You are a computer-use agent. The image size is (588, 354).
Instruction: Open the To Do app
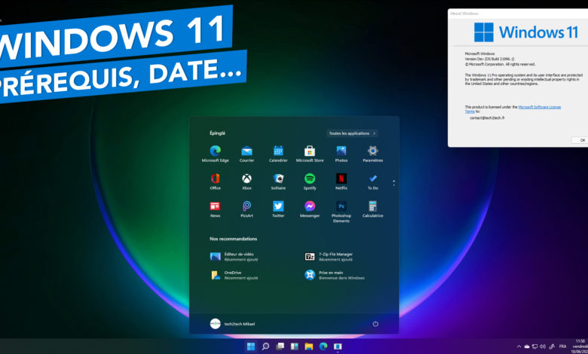pyautogui.click(x=372, y=182)
